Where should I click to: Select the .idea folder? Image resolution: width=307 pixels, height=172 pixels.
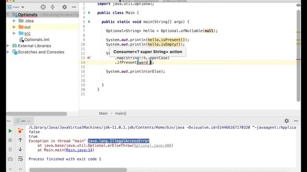29,21
